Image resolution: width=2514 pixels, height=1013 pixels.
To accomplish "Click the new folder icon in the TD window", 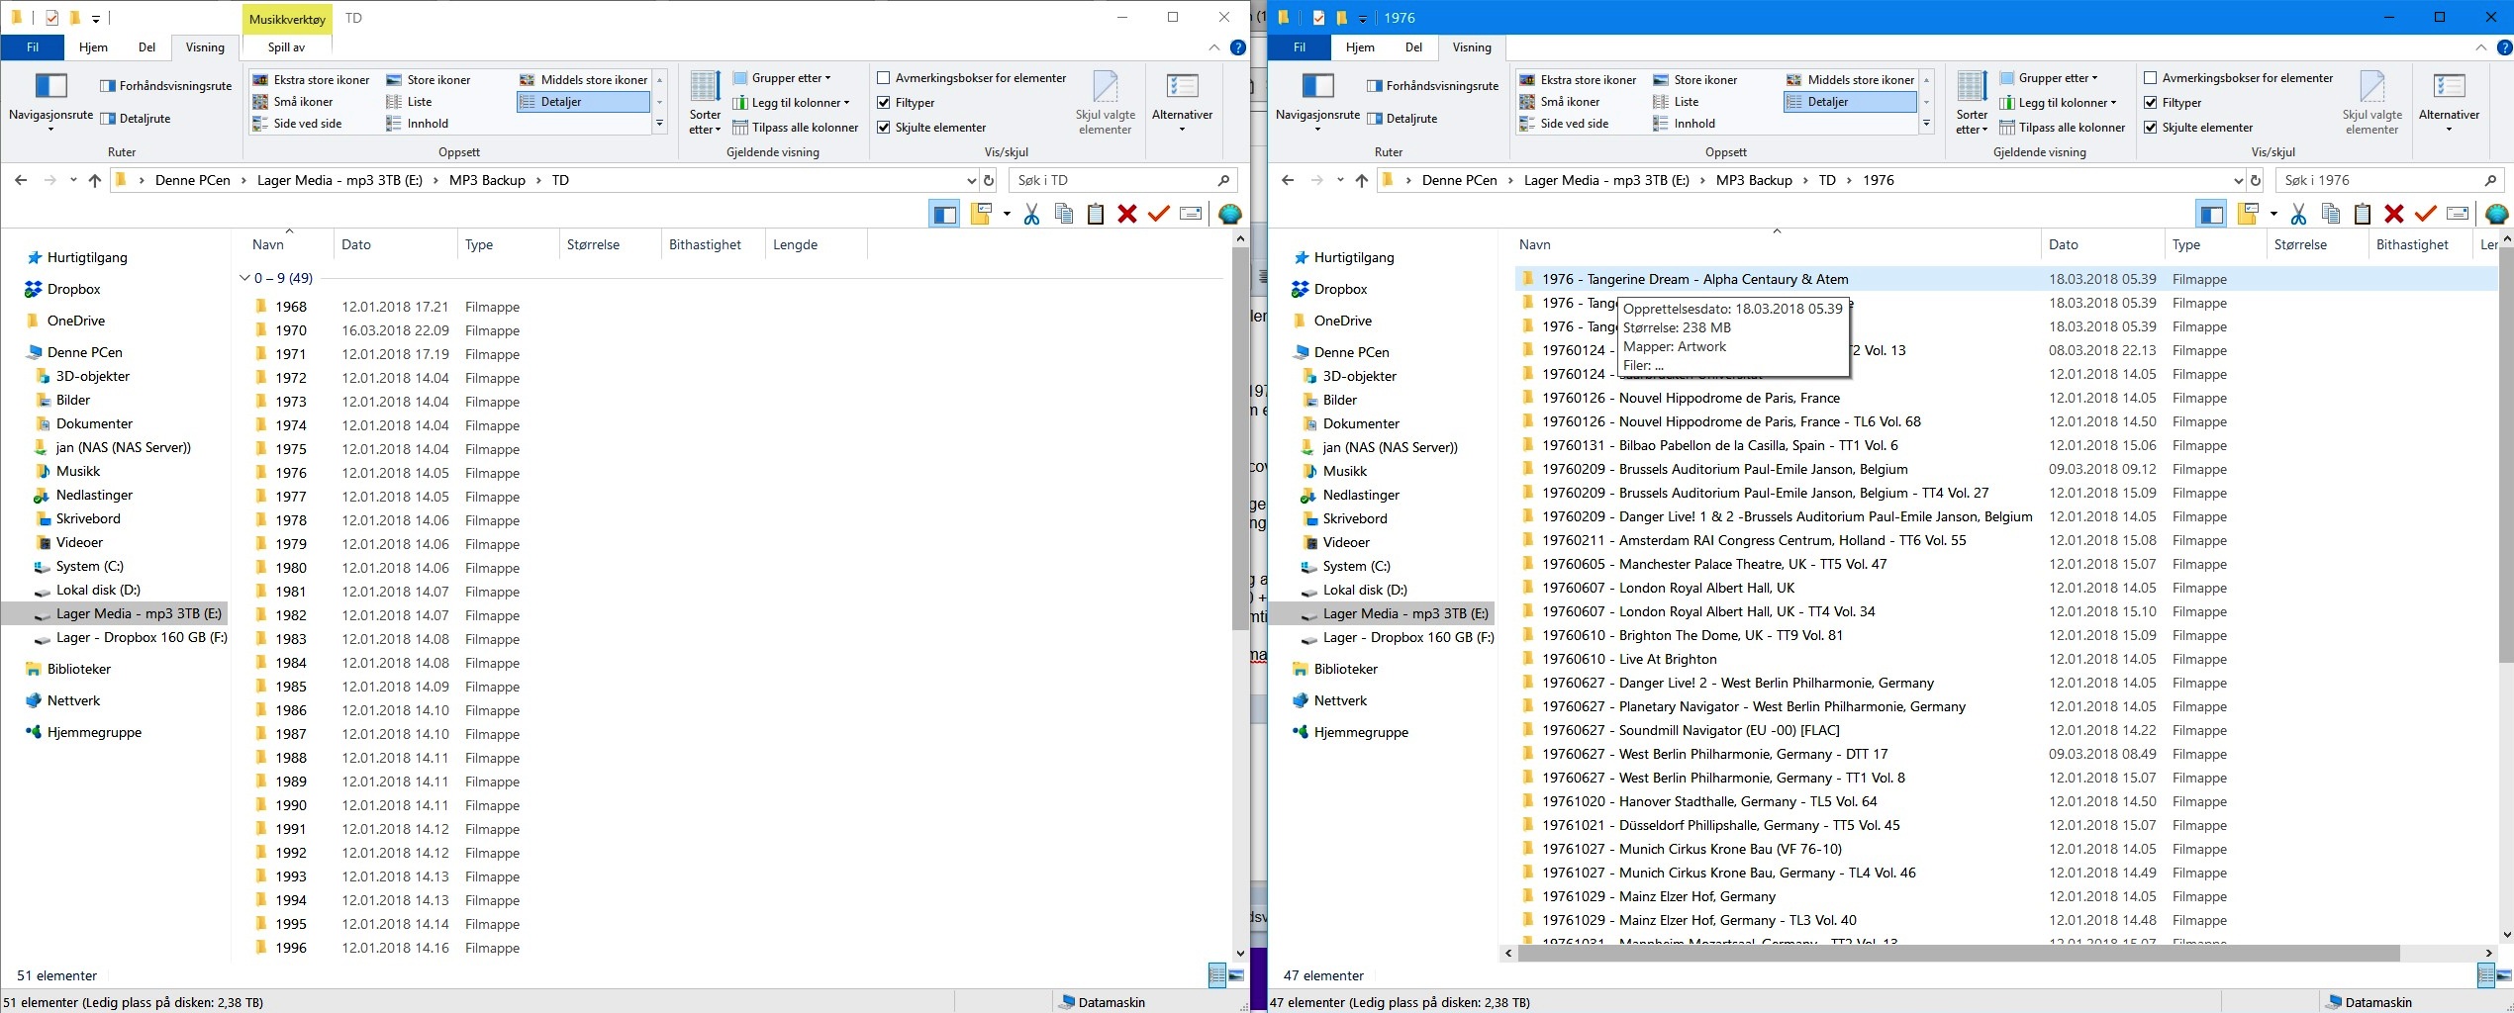I will point(981,214).
